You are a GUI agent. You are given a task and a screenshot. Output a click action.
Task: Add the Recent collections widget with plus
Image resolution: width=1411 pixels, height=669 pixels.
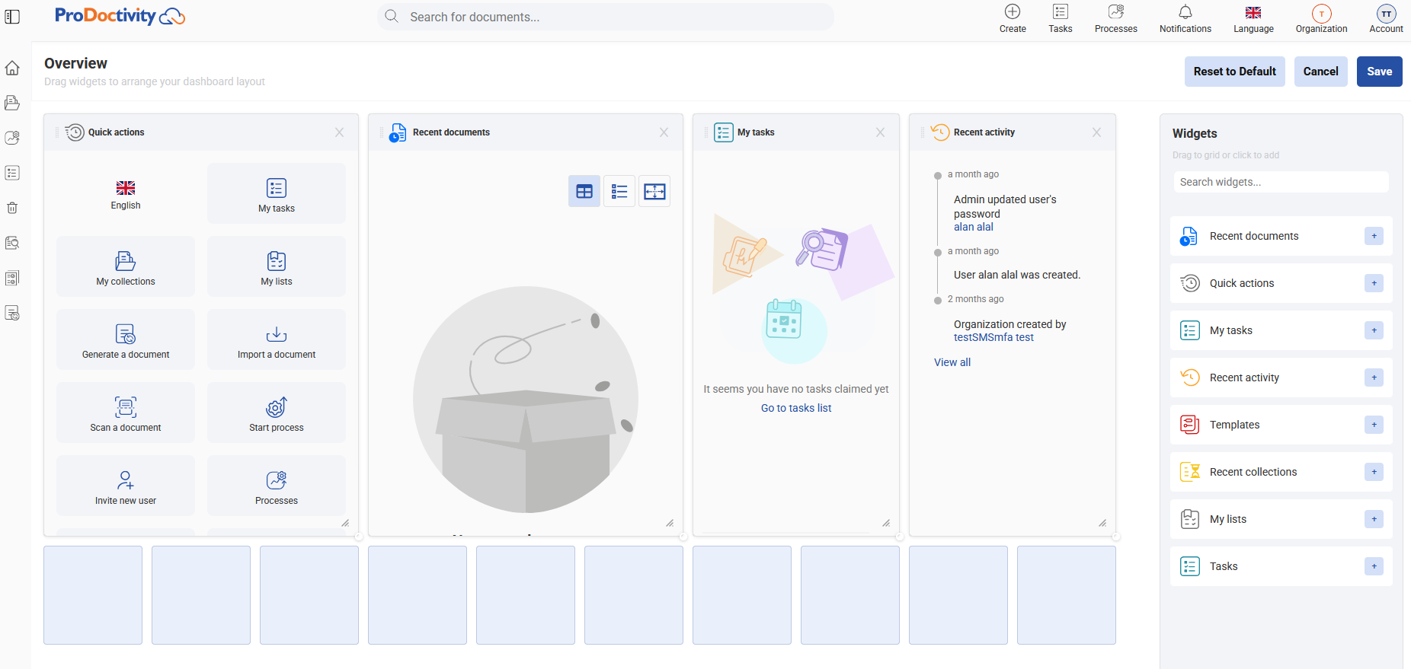1374,472
